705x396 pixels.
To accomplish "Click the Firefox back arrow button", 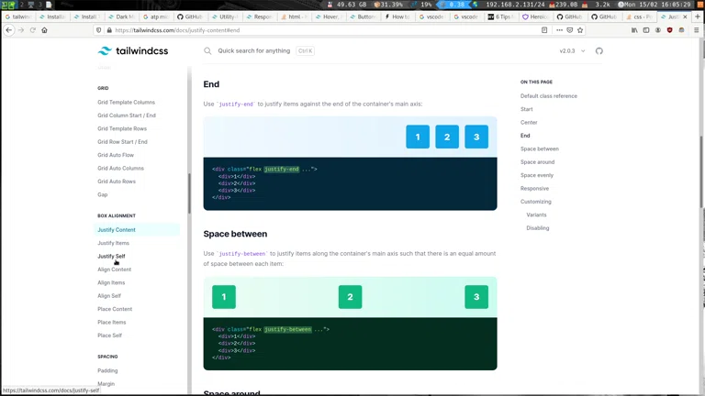I will (x=9, y=30).
